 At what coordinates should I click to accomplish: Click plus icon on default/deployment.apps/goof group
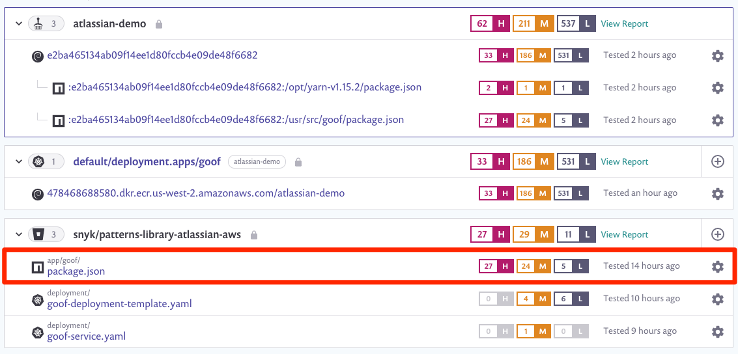[717, 162]
